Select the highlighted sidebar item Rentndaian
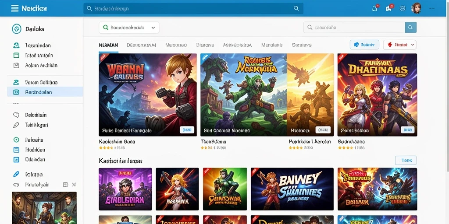Image resolution: width=449 pixels, height=224 pixels. pos(45,92)
